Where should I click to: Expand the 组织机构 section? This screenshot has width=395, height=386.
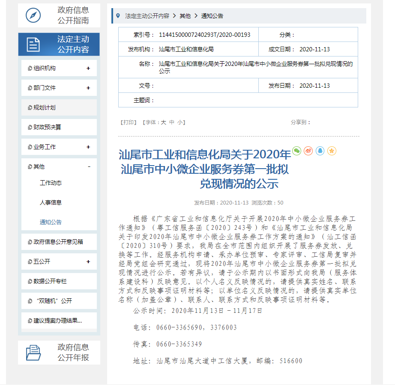click(x=89, y=68)
